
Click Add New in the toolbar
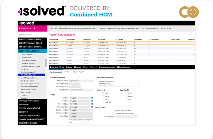pos(54,67)
